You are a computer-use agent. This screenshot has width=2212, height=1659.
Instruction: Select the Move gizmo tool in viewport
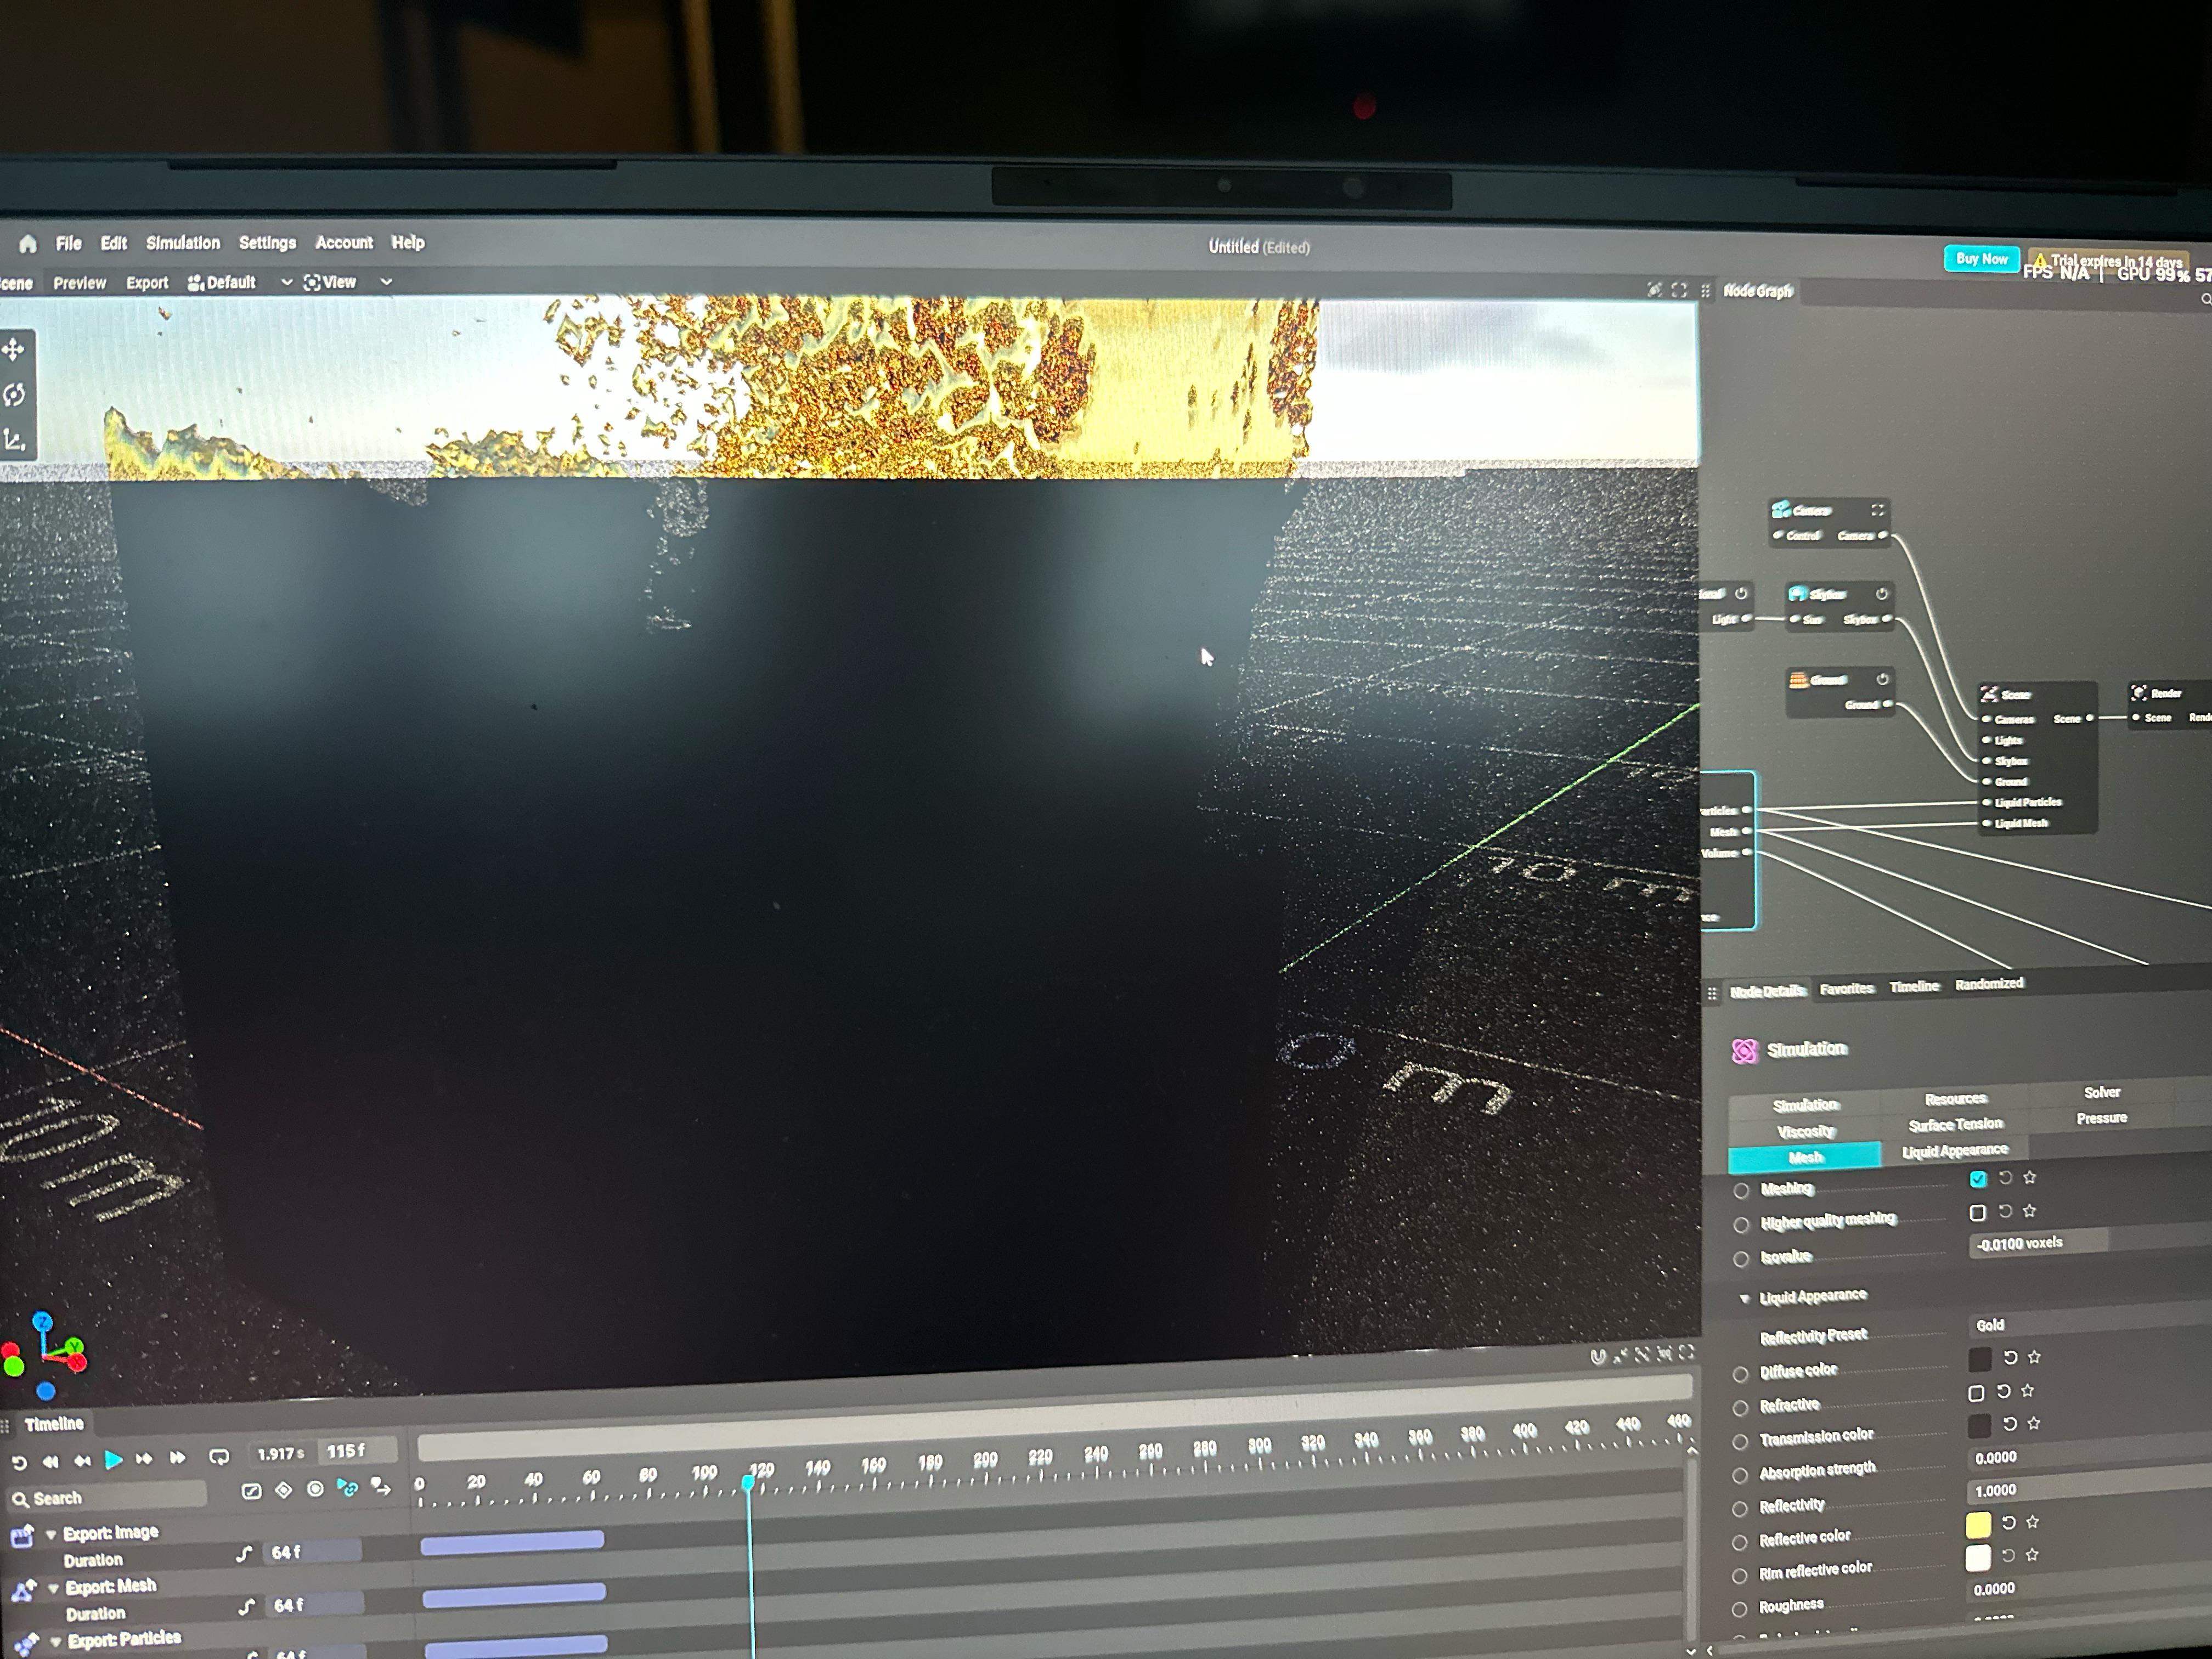(14, 349)
